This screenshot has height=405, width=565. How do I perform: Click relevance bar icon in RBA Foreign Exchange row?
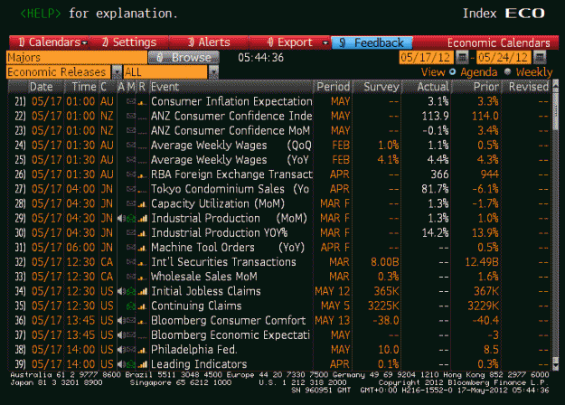(142, 175)
